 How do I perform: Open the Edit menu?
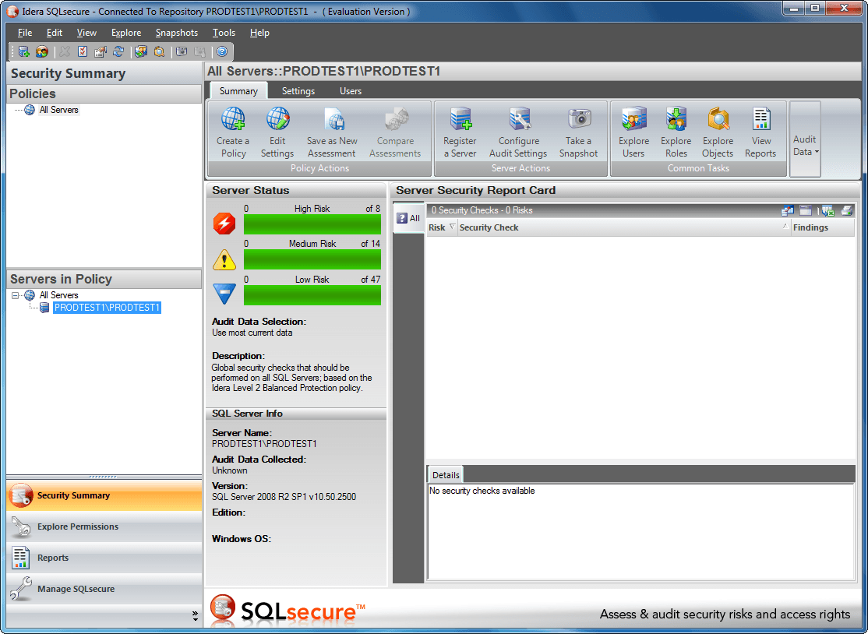55,33
